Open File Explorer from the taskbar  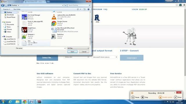(x=17, y=102)
